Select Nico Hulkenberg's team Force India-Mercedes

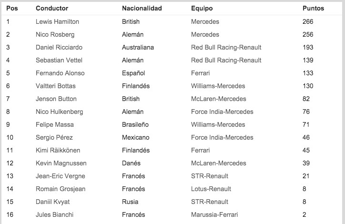pos(222,112)
